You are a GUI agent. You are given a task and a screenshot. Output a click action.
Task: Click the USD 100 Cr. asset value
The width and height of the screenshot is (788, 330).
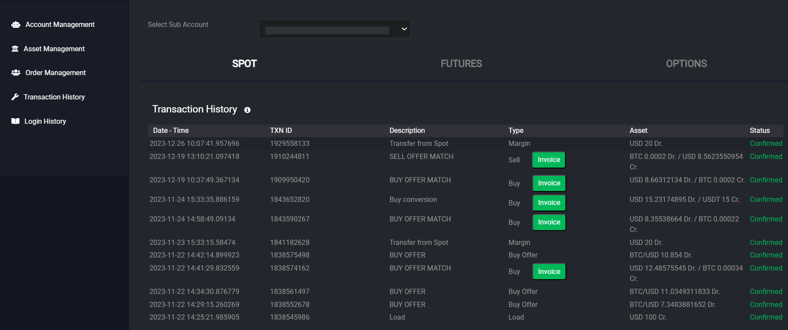[x=648, y=317]
